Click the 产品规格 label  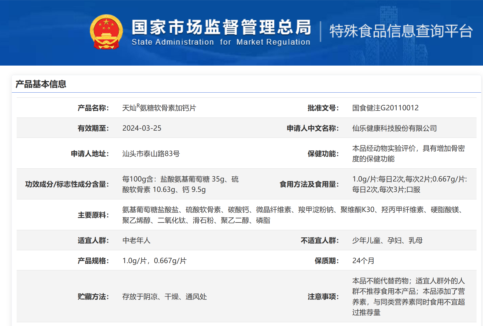tap(93, 261)
